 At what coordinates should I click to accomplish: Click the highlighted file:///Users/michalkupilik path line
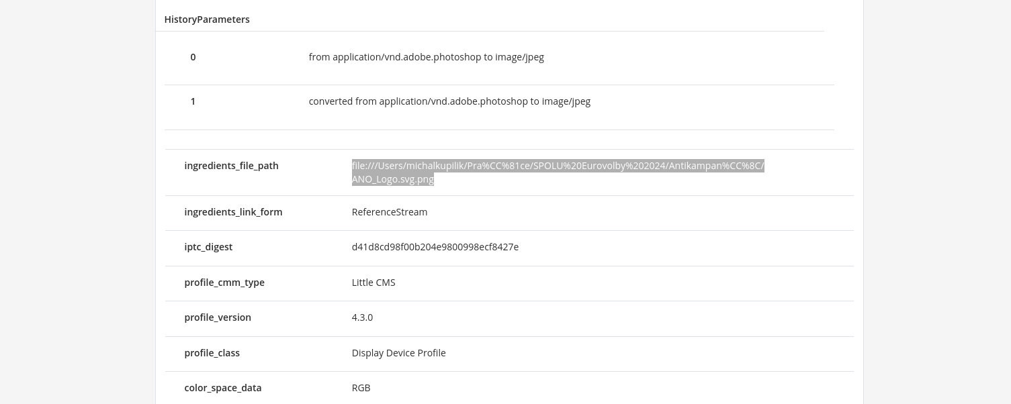click(558, 166)
